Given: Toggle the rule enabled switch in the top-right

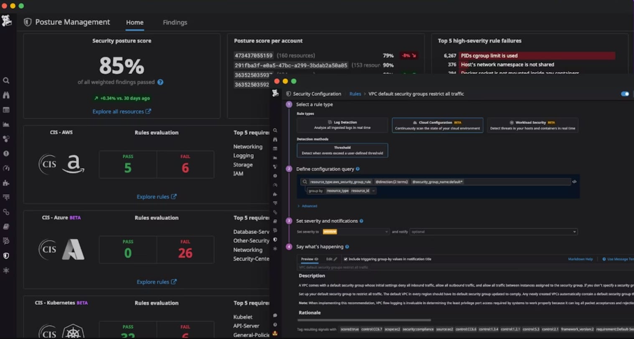Looking at the screenshot, I should [x=625, y=94].
